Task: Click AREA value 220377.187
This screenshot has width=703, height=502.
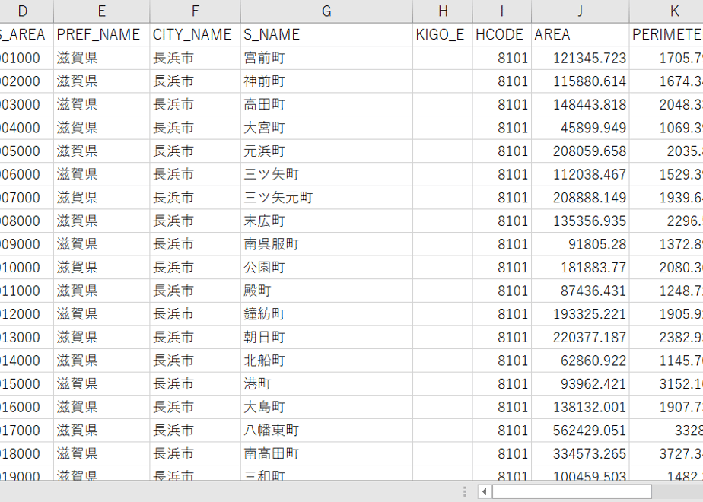Action: (x=581, y=338)
